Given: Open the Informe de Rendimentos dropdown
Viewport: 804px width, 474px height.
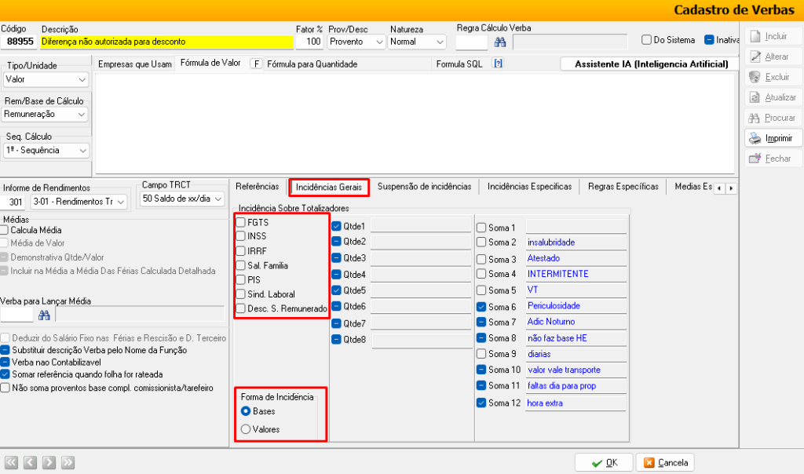Looking at the screenshot, I should point(79,202).
